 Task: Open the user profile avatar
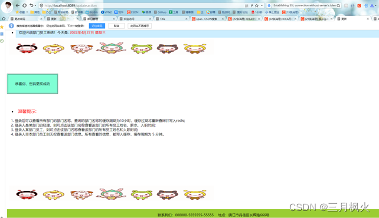coord(6,6)
